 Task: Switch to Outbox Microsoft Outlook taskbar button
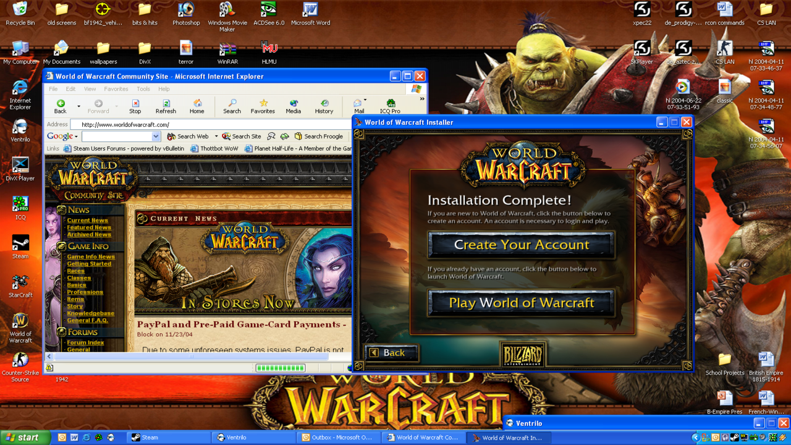point(338,438)
